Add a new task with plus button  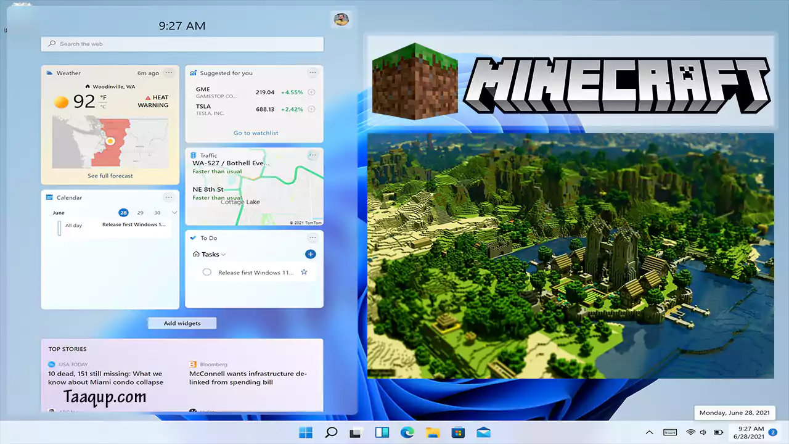pos(311,254)
